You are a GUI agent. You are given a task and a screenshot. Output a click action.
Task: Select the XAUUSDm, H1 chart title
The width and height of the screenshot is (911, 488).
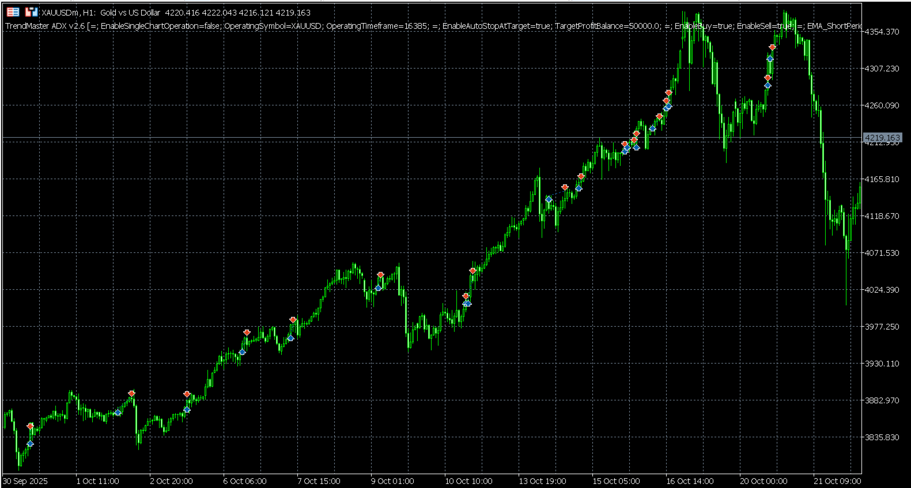(67, 13)
